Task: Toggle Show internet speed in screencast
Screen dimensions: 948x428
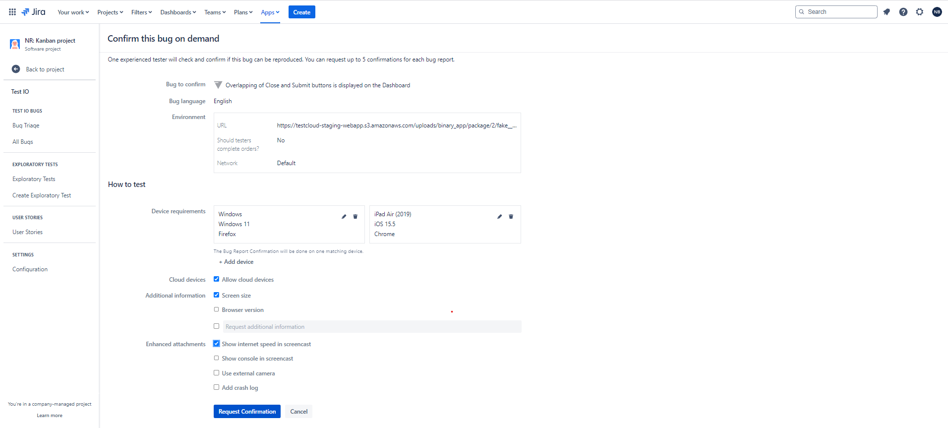Action: (x=216, y=344)
